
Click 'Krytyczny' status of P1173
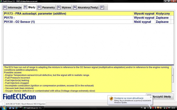tap(163, 14)
